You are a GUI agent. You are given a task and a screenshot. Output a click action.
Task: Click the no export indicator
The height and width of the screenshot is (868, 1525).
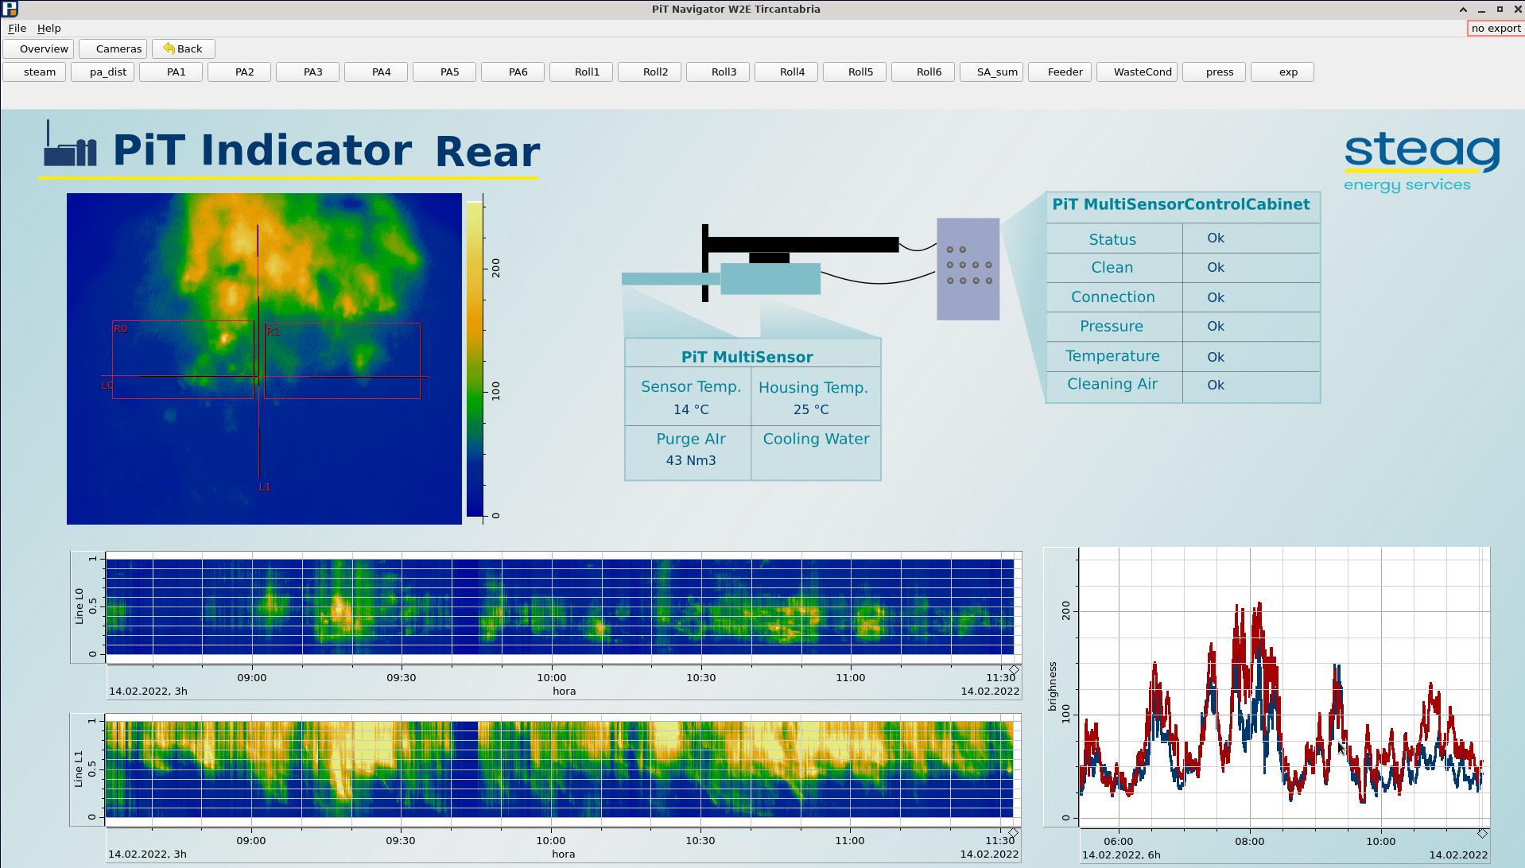point(1496,29)
